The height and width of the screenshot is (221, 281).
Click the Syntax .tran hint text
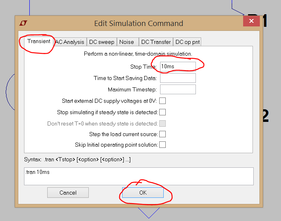click(77, 159)
